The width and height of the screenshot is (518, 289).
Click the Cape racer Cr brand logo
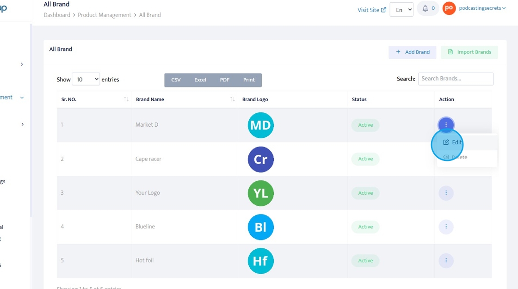coord(260,159)
